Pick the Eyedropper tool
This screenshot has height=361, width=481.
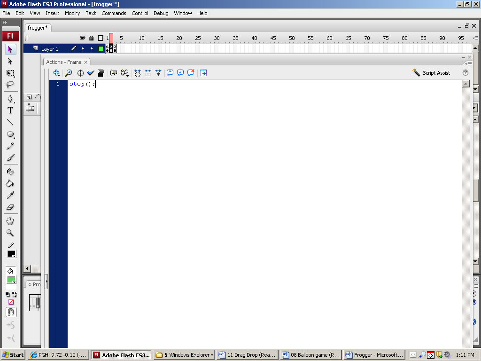click(x=10, y=195)
